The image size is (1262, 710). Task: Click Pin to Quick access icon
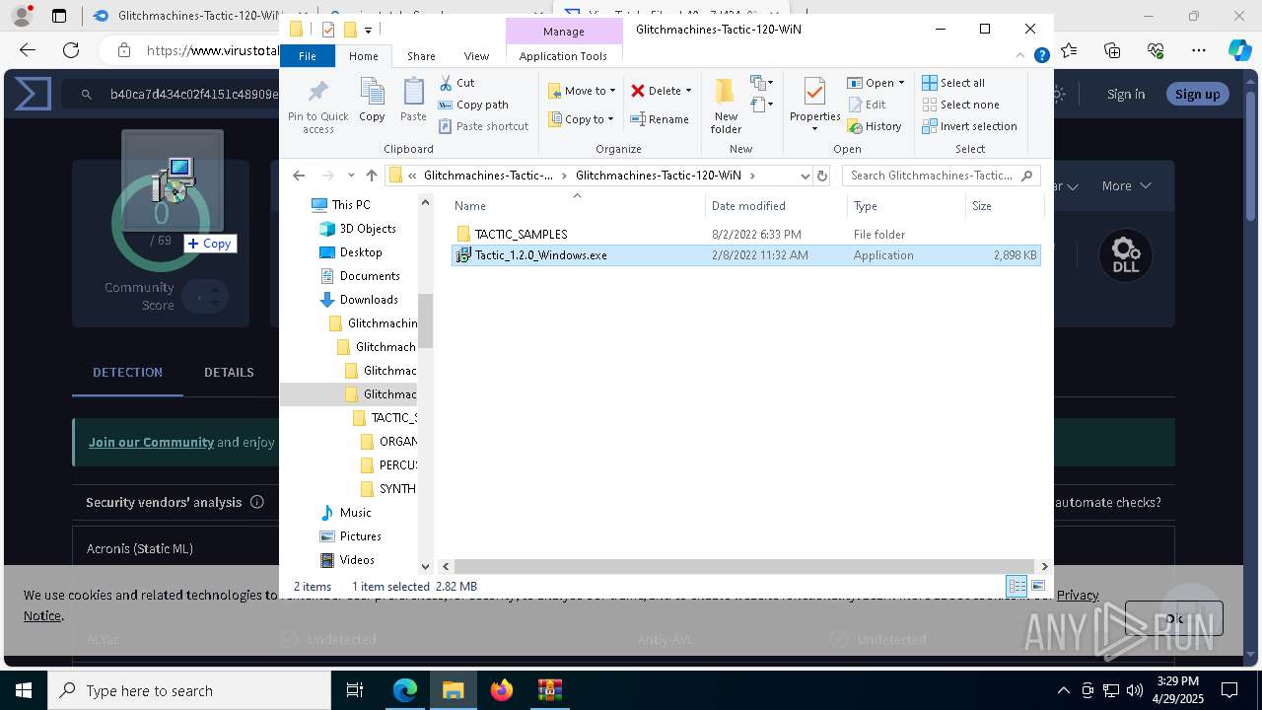click(317, 106)
